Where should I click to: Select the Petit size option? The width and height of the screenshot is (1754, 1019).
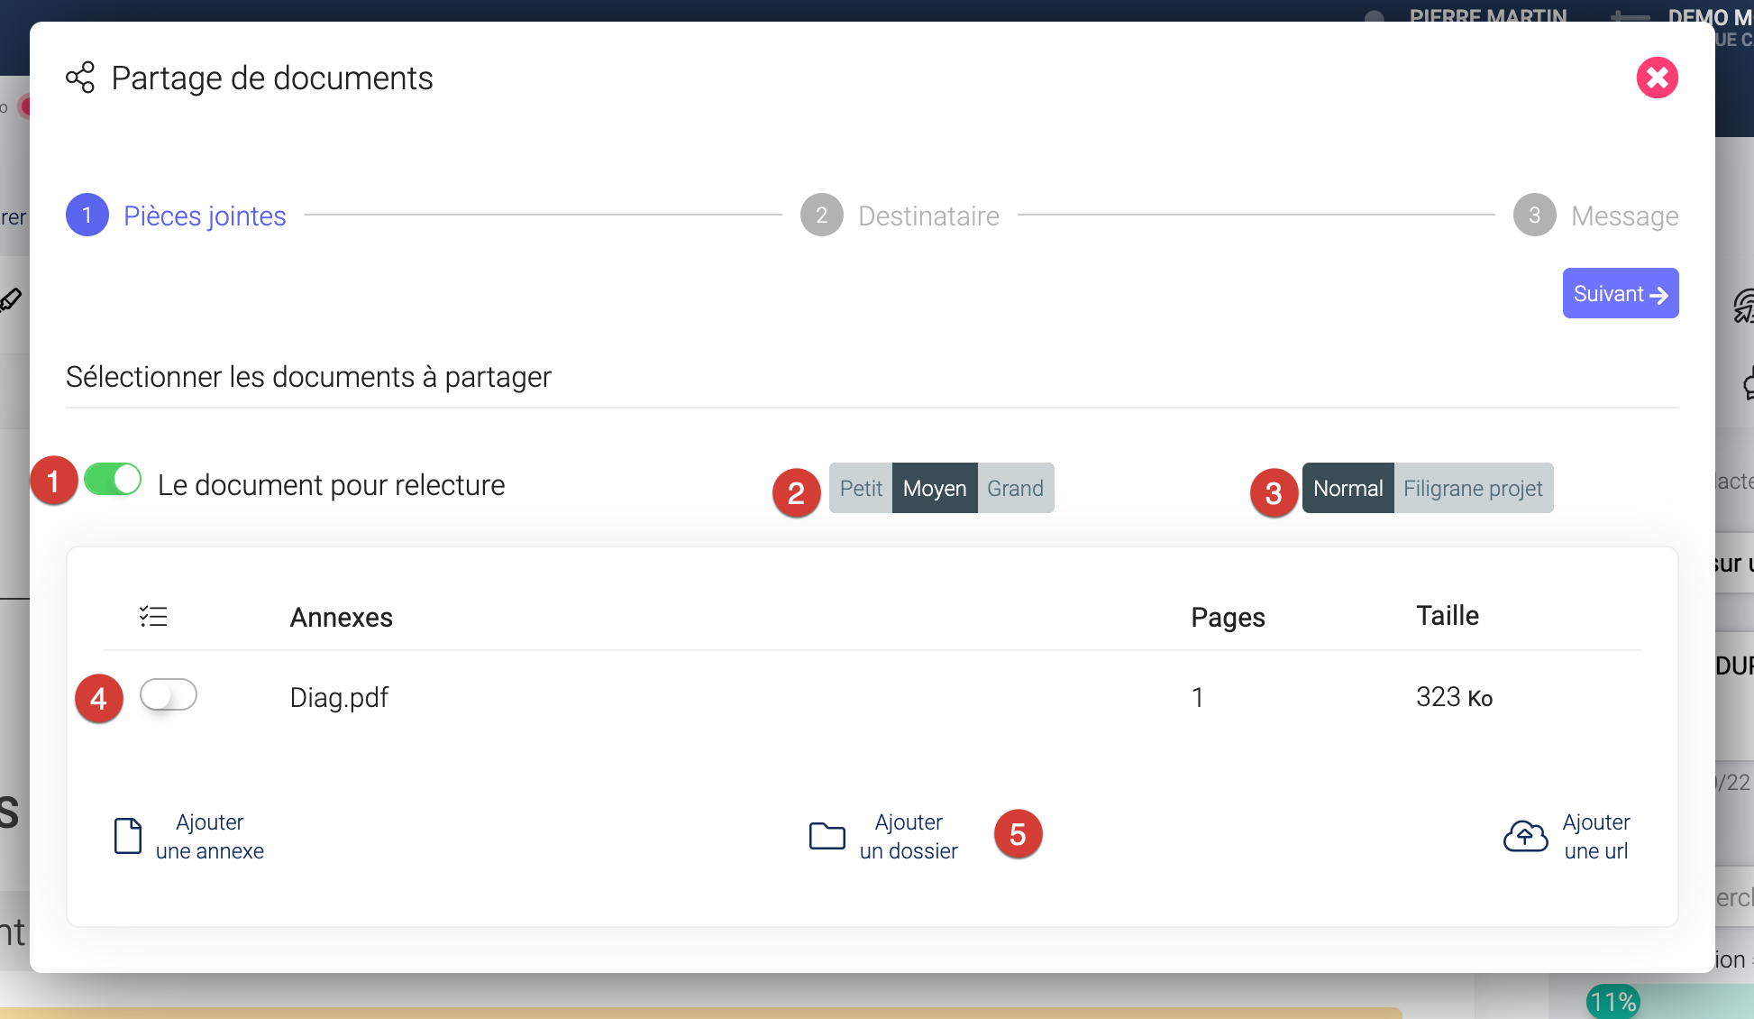[x=861, y=489]
